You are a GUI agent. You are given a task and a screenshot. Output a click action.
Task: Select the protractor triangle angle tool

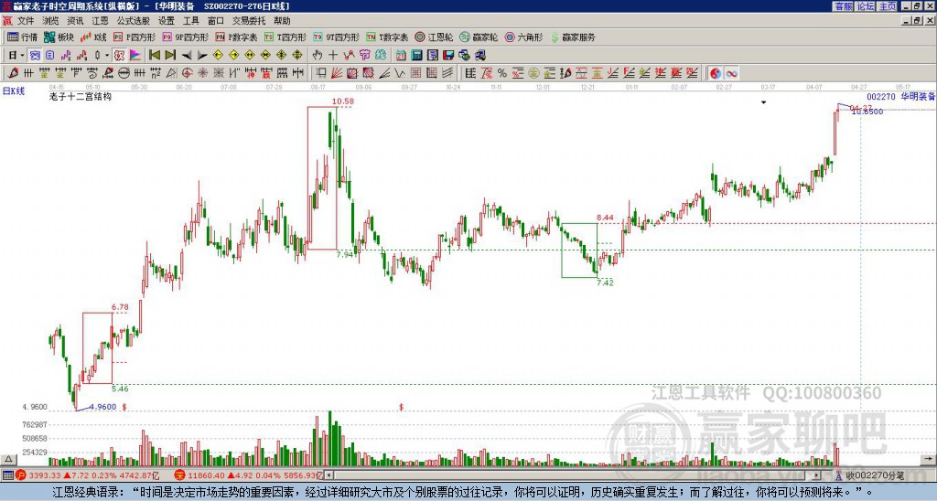171,73
